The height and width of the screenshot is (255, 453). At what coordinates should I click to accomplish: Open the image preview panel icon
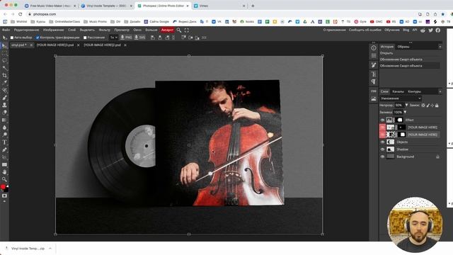point(374,99)
